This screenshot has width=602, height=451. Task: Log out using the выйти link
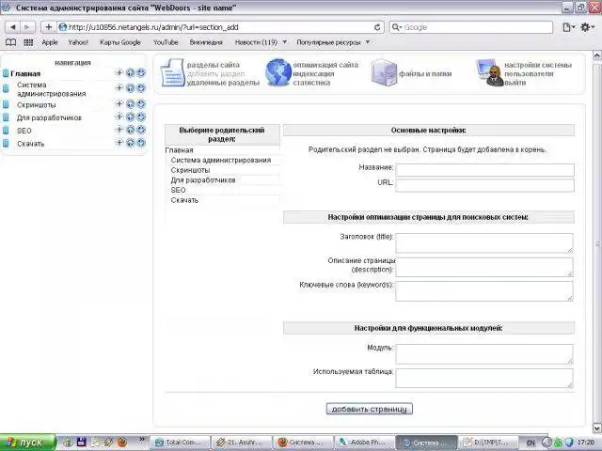click(515, 83)
